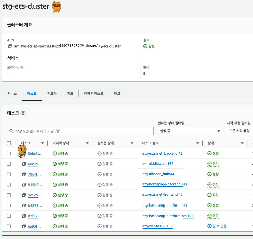
Task: Check the box for task d7f12
Action: coord(9,216)
